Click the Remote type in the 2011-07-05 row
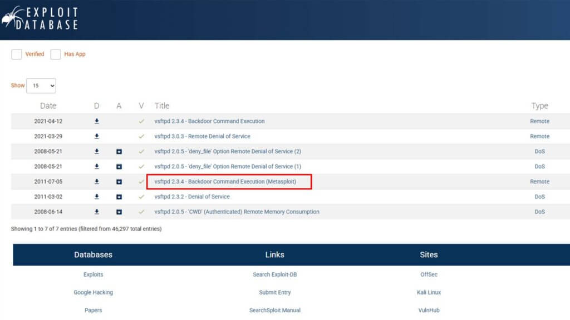This screenshot has width=570, height=320. (x=539, y=182)
